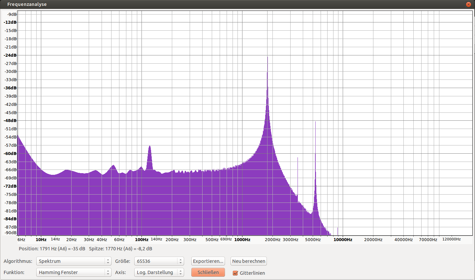Click the Frequenzanalyse window title
The width and height of the screenshot is (475, 280).
coord(27,4)
